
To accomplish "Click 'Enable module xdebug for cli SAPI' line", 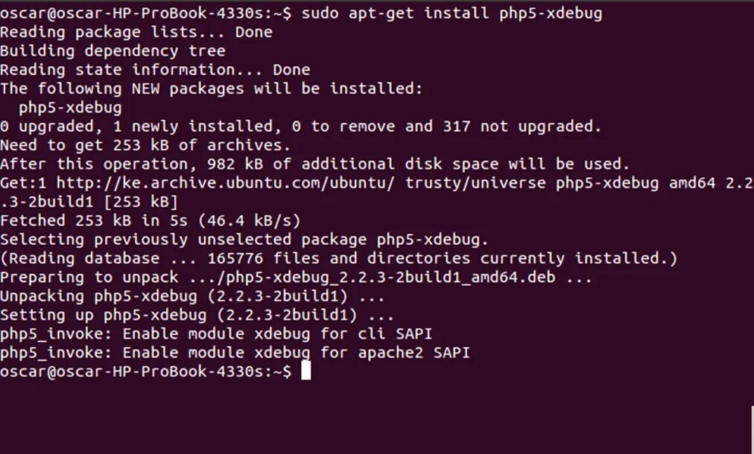I will pos(216,334).
